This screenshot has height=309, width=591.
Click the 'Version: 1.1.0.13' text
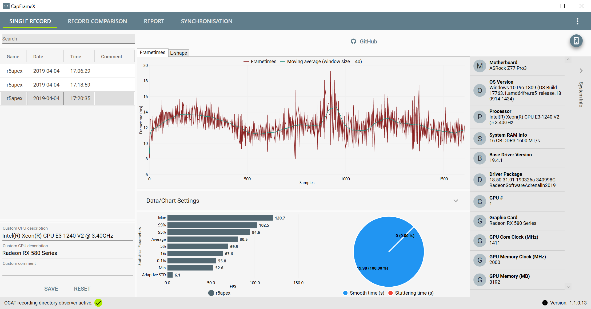[x=568, y=303]
